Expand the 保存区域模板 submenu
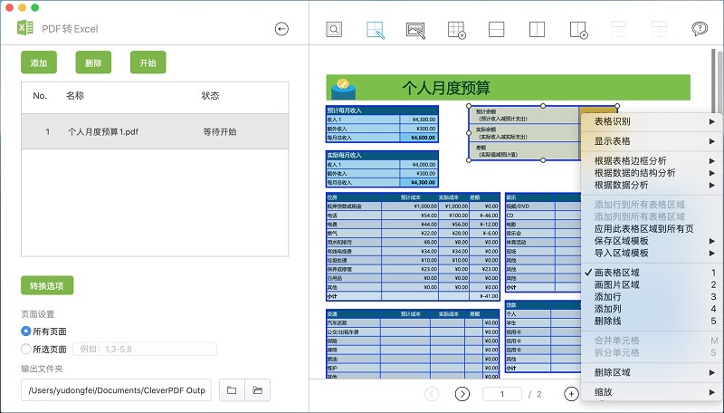This screenshot has width=724, height=413. pyautogui.click(x=652, y=241)
